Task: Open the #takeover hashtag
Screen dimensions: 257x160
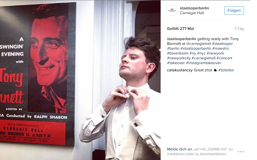Action: [x=176, y=63]
